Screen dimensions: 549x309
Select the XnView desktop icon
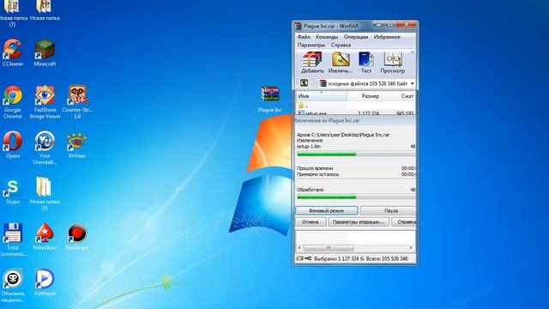[x=77, y=145]
